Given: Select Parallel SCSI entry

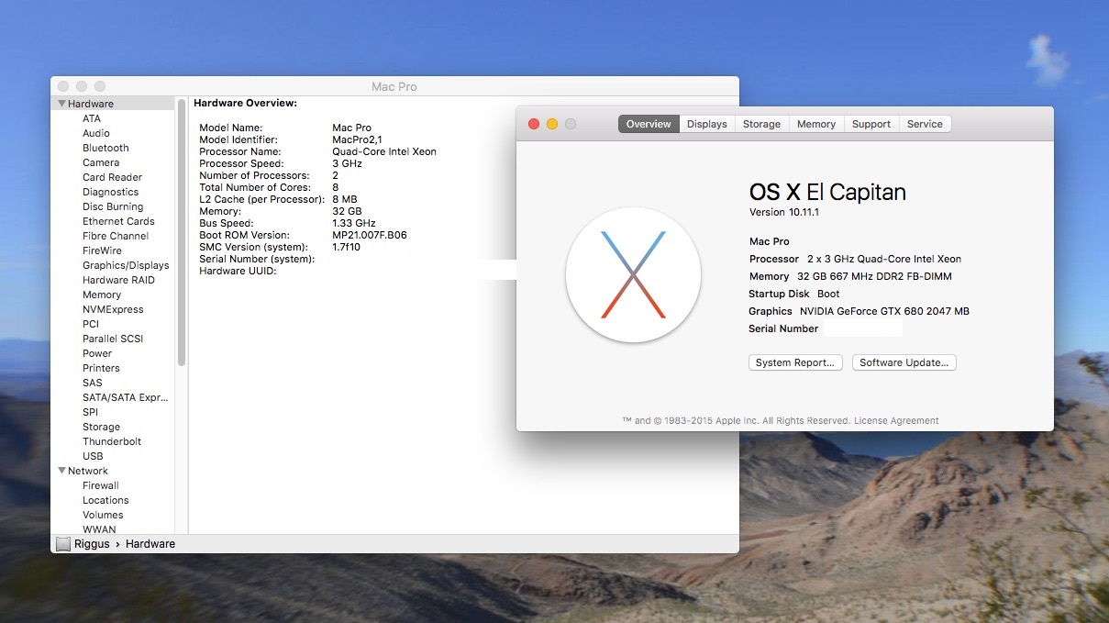Looking at the screenshot, I should (x=113, y=339).
